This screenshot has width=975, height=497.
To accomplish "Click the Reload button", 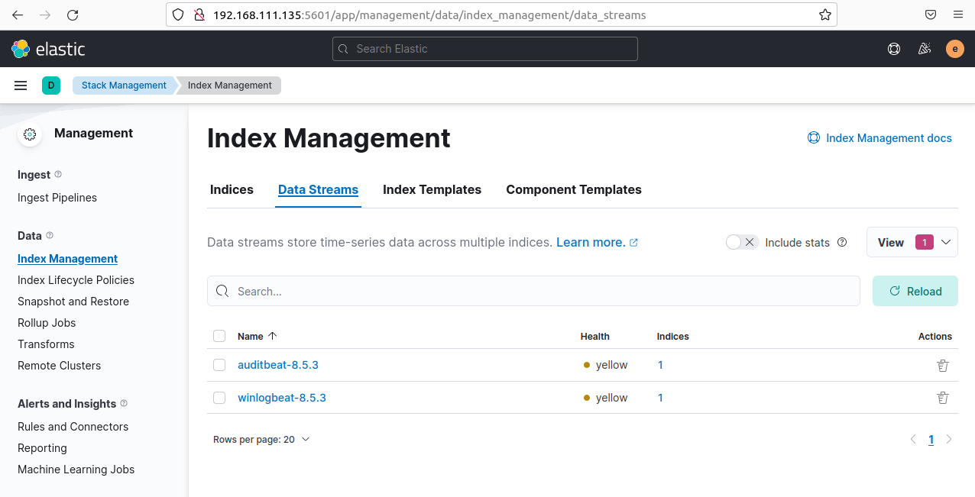I will click(915, 291).
